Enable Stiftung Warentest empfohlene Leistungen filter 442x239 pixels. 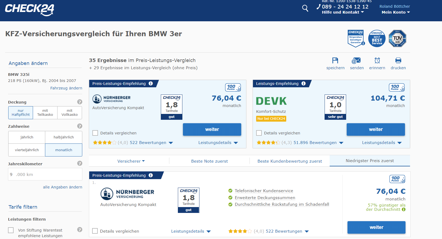click(11, 230)
